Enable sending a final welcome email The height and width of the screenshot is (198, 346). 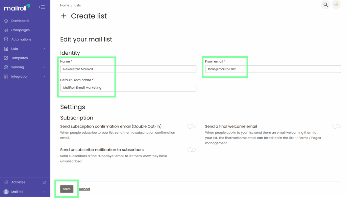coord(336,126)
